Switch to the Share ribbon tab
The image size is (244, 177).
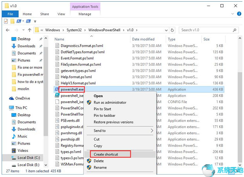click(x=45, y=14)
